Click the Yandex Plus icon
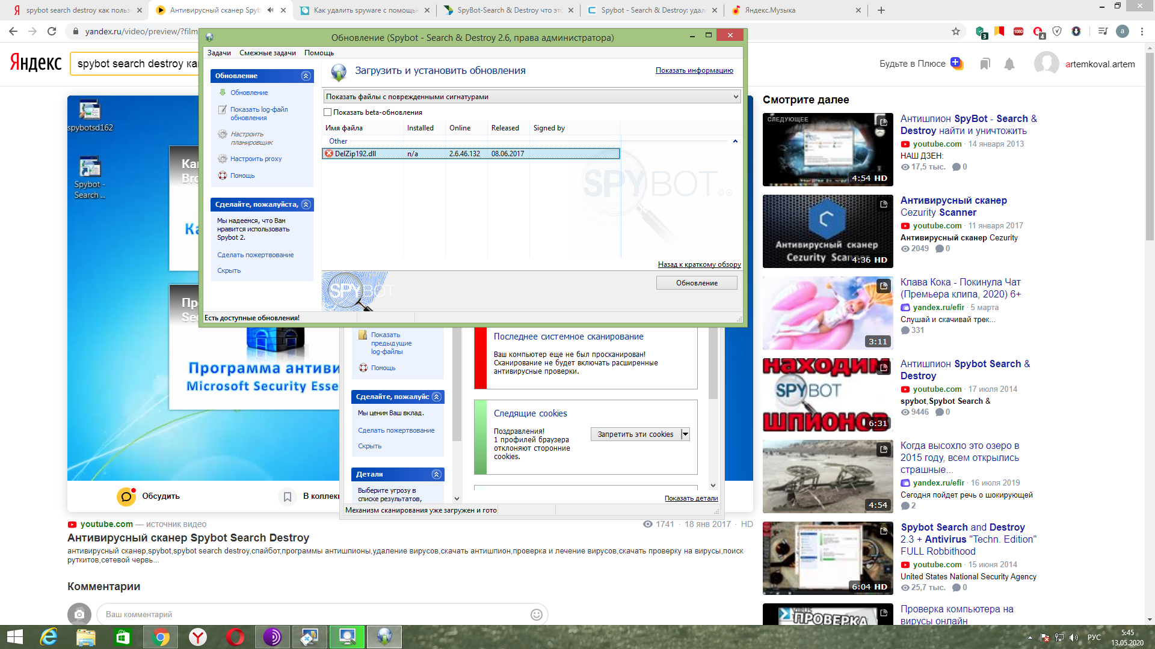This screenshot has width=1155, height=649. click(x=956, y=63)
